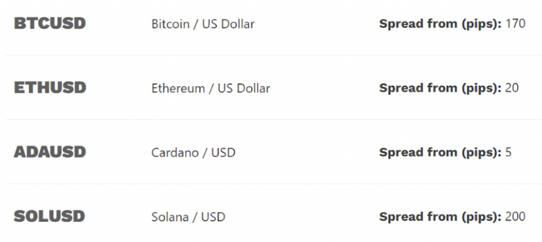
Task: Click the BTCUSD 'Spread from (pips)' label
Action: (x=440, y=24)
